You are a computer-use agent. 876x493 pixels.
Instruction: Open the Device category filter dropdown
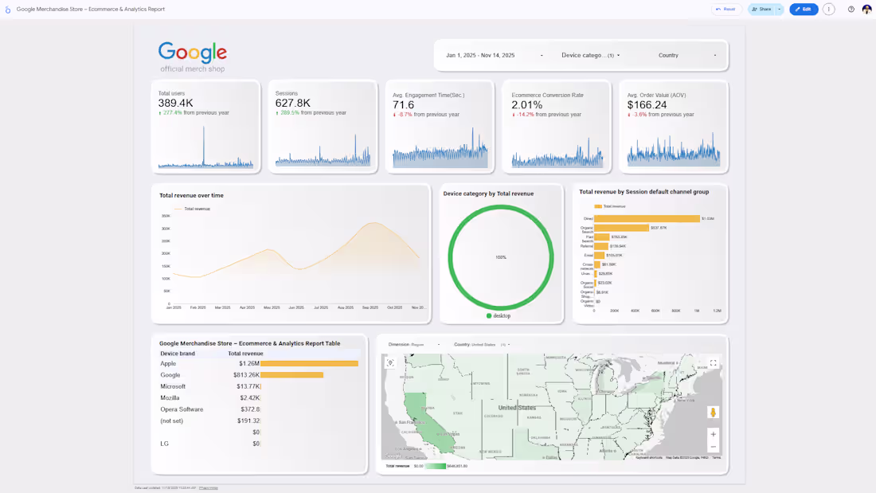[591, 55]
